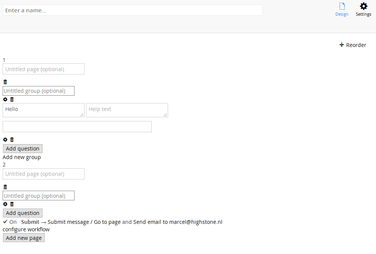This screenshot has height=254, width=376.
Task: Click the Reorder button
Action: coord(353,45)
